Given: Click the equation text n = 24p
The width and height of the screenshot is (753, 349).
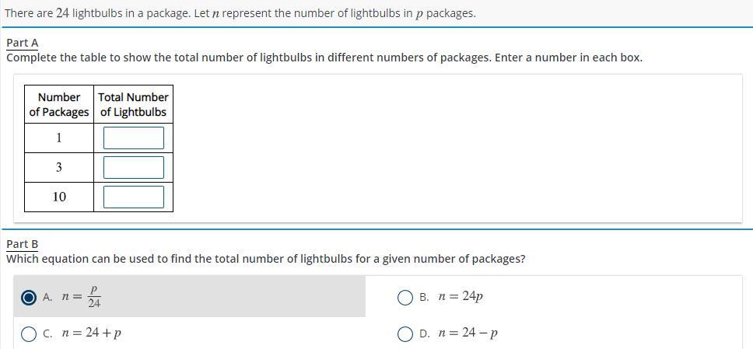Looking at the screenshot, I should point(461,296).
